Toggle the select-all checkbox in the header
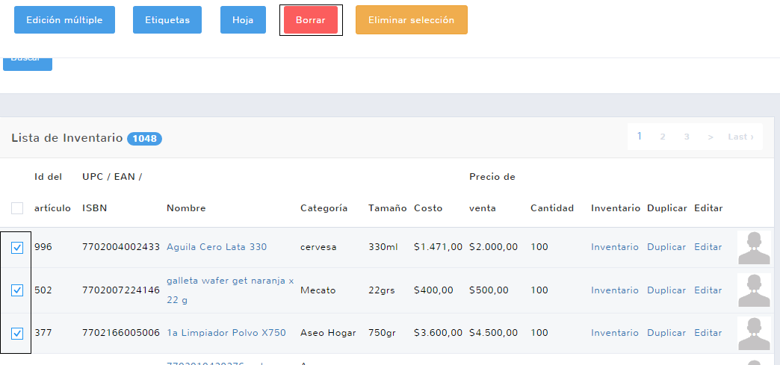 coord(17,208)
